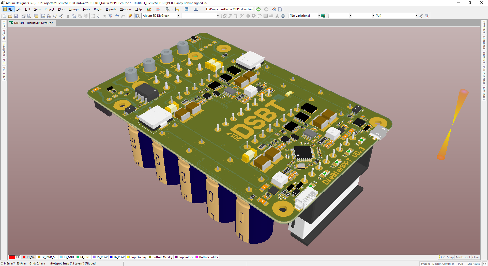Click the LS layer set button
This screenshot has width=488, height=266.
pyautogui.click(x=18, y=257)
